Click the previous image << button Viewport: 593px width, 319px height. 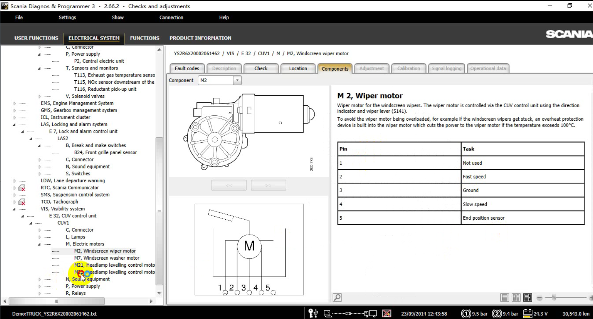tap(229, 185)
